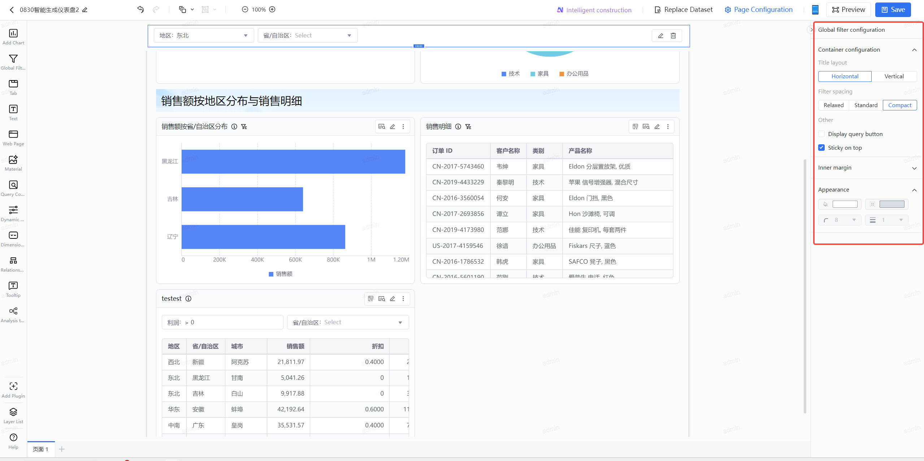Set filter spacing to Relaxed
924x461 pixels.
pyautogui.click(x=833, y=105)
